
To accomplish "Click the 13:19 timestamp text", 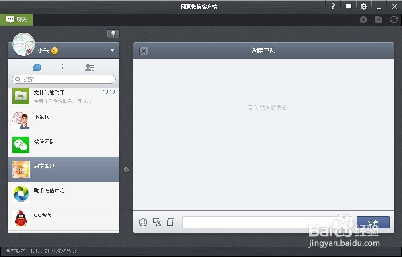I will point(109,92).
